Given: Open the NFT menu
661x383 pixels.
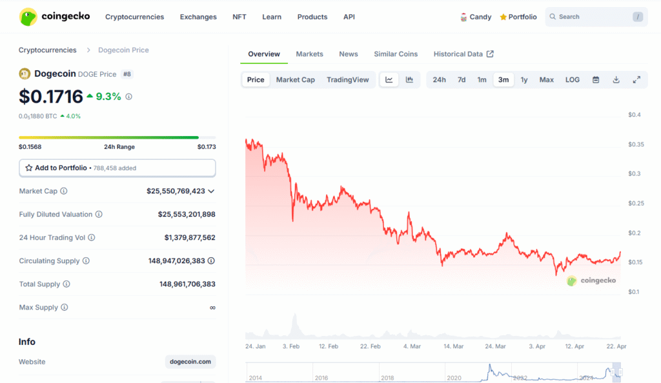Looking at the screenshot, I should tap(239, 17).
